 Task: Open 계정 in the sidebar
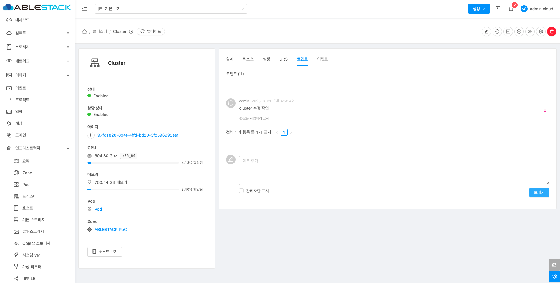(x=19, y=123)
